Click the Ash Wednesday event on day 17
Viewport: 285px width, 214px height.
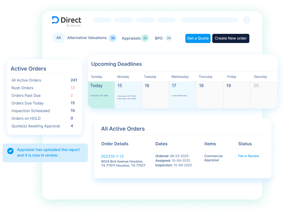(x=180, y=96)
